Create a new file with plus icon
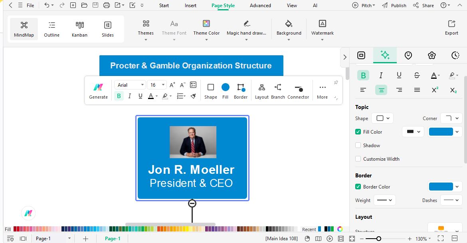467x243 pixels. point(73,5)
